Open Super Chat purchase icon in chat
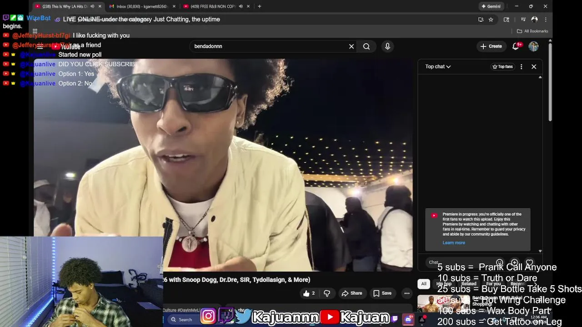 [x=514, y=263]
